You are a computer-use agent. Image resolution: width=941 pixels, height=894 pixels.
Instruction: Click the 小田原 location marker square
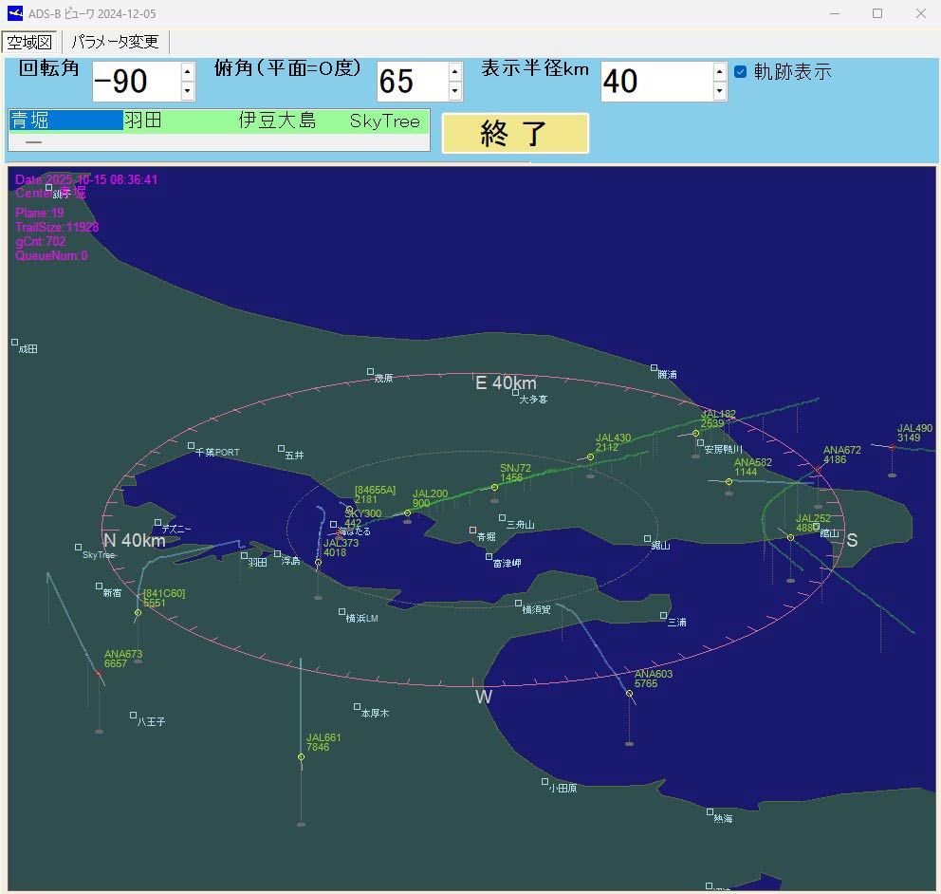coord(545,782)
